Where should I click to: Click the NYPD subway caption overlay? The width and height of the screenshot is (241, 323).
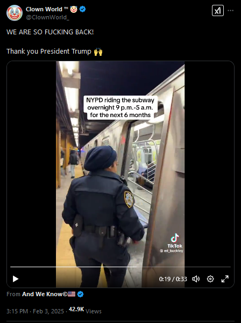(x=120, y=107)
